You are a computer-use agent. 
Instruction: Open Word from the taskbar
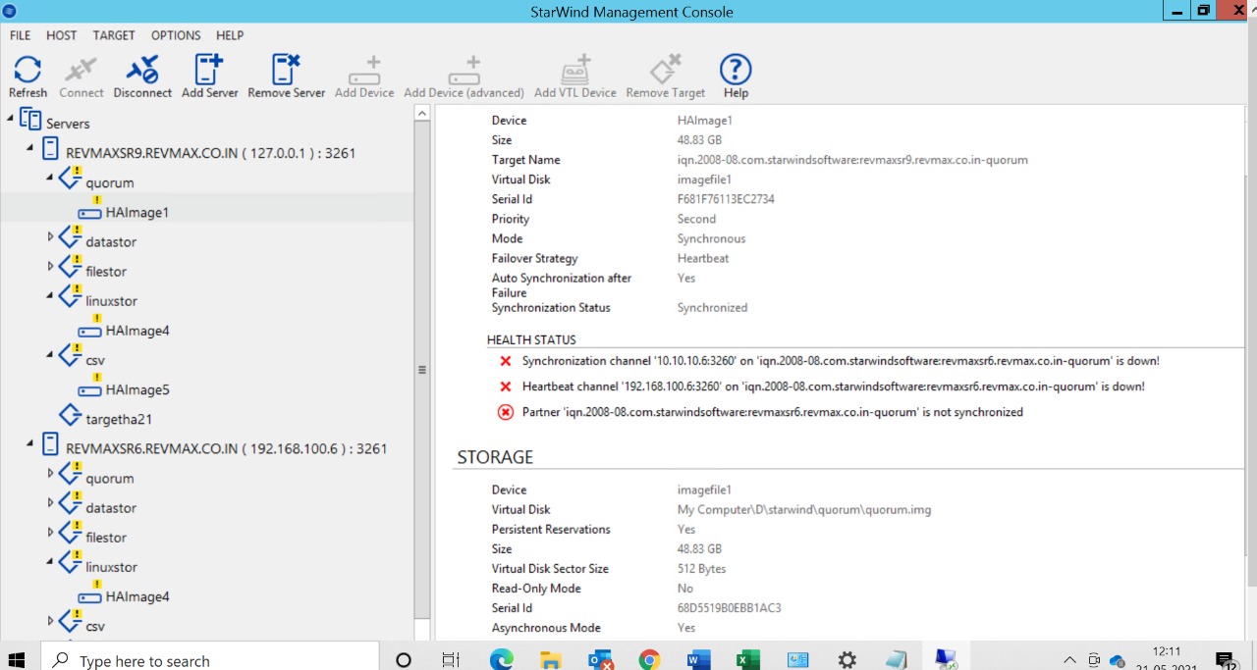coord(698,660)
